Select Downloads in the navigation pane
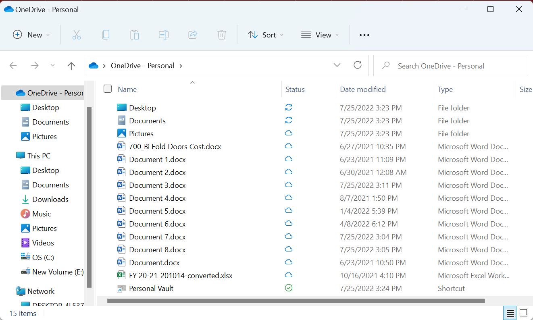Viewport: 533px width, 320px height. pos(50,199)
